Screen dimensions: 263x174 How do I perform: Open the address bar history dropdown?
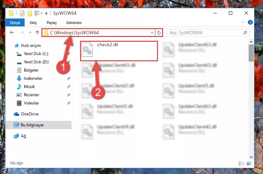click(x=152, y=33)
